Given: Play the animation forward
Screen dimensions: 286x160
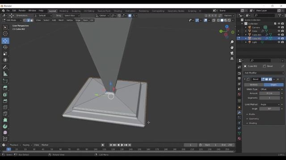Looking at the screenshot, I should (122, 145).
